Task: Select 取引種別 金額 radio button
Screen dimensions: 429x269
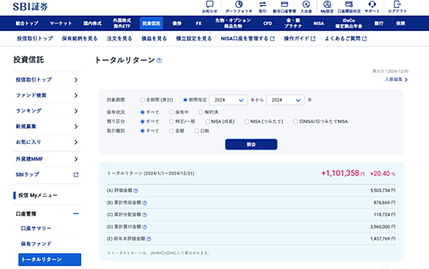Action: 171,131
